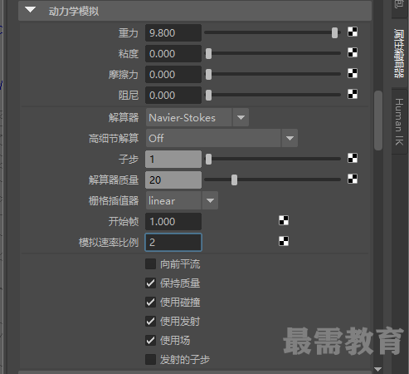The width and height of the screenshot is (409, 374).
Task: Uncheck the 使用发射 checkbox
Action: tap(151, 322)
